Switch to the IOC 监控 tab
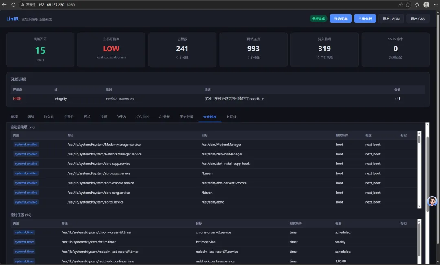The height and width of the screenshot is (265, 440). point(142,117)
